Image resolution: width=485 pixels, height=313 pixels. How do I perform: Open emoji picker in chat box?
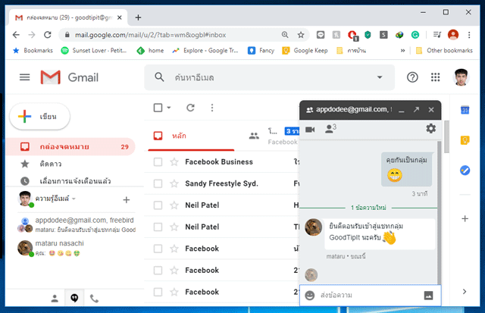point(310,296)
